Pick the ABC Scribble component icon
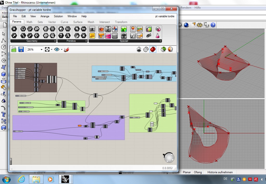The width and height of the screenshot is (266, 184). point(149,36)
